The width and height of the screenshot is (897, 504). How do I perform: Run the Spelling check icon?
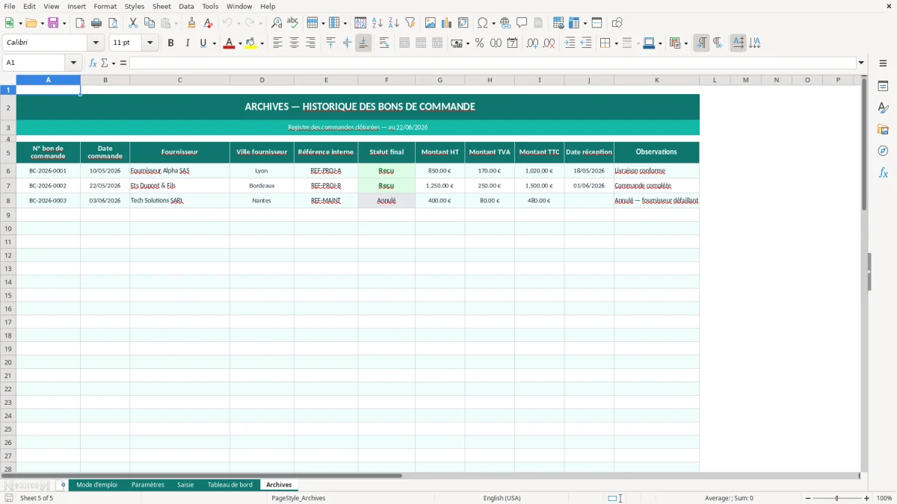(293, 23)
